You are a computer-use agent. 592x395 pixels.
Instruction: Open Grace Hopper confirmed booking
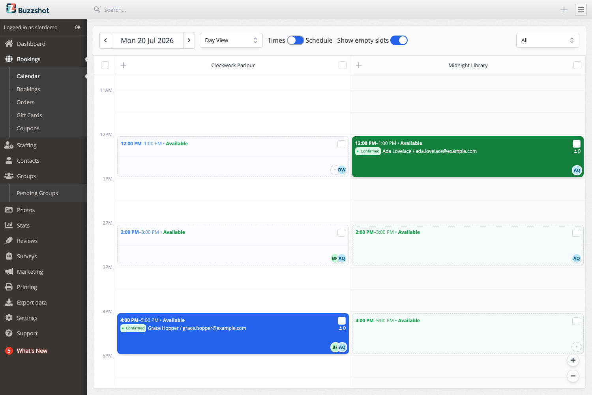pos(233,334)
